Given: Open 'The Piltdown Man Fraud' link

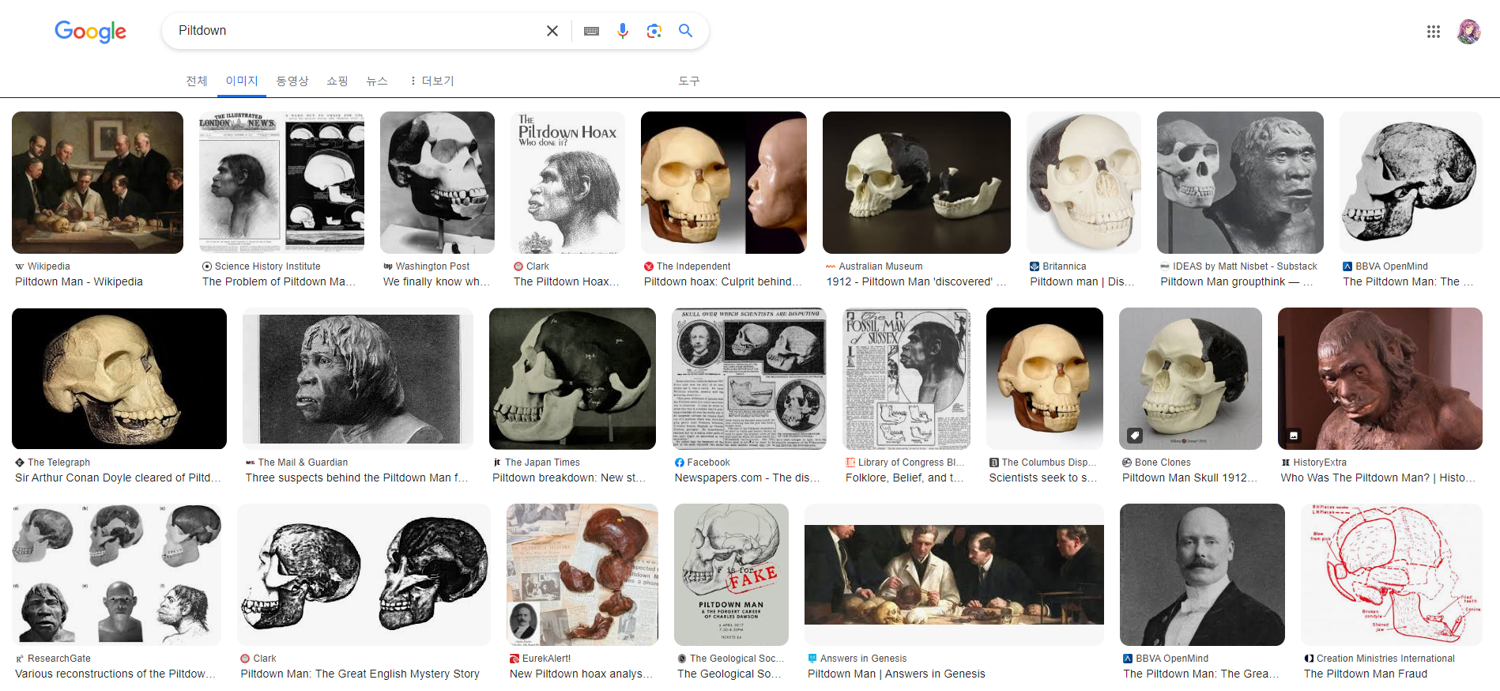Looking at the screenshot, I should click(x=1366, y=674).
